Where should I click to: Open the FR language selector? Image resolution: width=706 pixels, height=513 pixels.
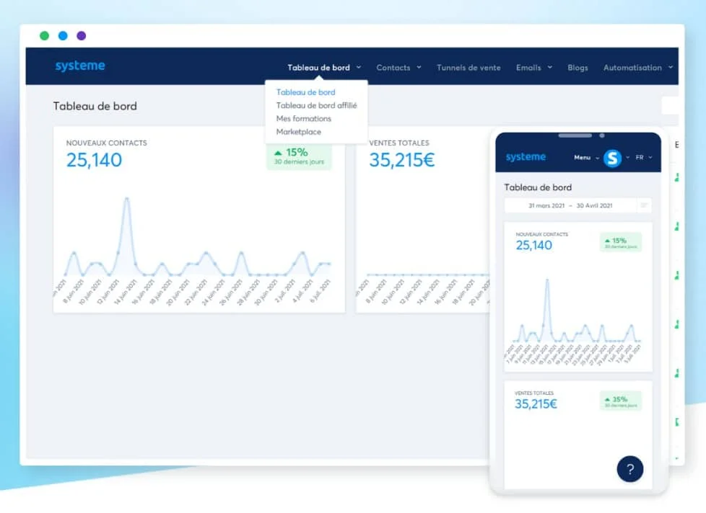click(x=643, y=157)
